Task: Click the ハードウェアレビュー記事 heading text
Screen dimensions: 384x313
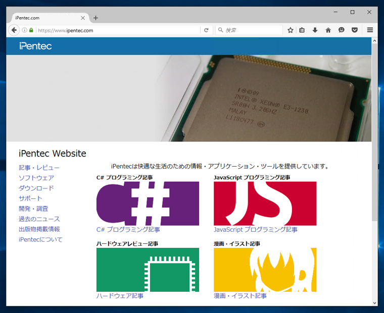Action: click(127, 244)
